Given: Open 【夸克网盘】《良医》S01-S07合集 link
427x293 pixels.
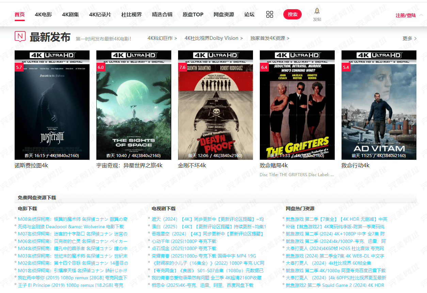Looking at the screenshot, I should point(208,271).
